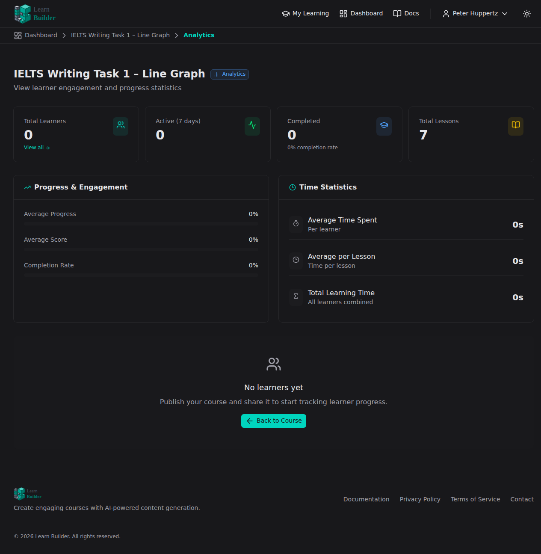Toggle the light mode sun switch

pyautogui.click(x=526, y=13)
